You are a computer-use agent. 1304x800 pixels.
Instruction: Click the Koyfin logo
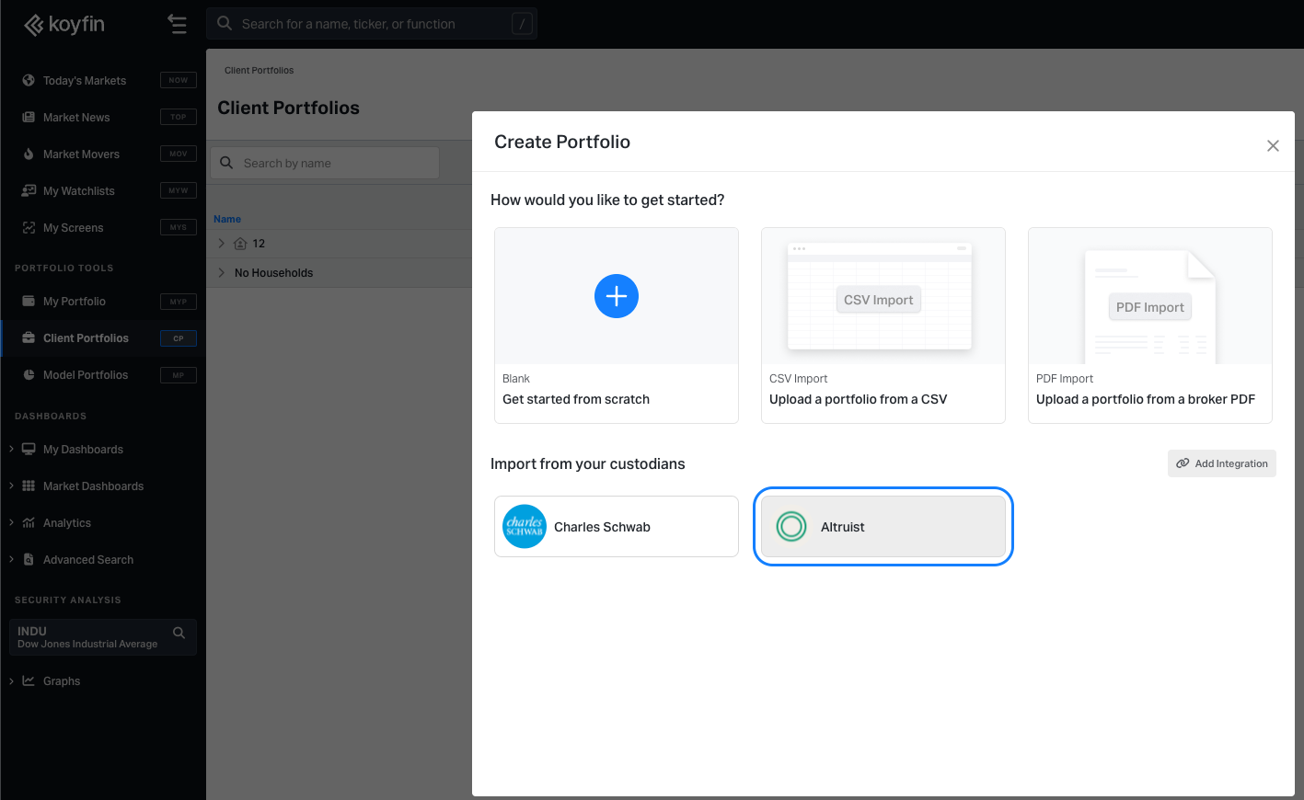[x=64, y=25]
